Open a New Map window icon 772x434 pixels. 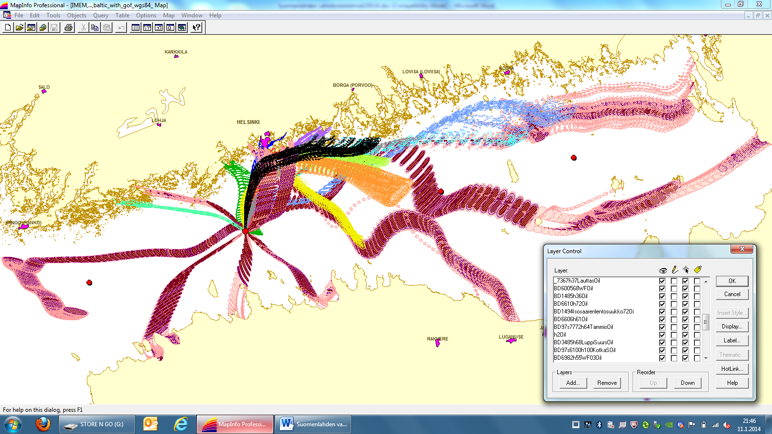point(147,27)
